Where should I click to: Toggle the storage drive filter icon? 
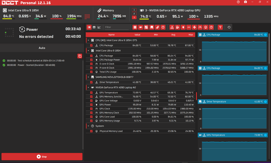point(152,28)
